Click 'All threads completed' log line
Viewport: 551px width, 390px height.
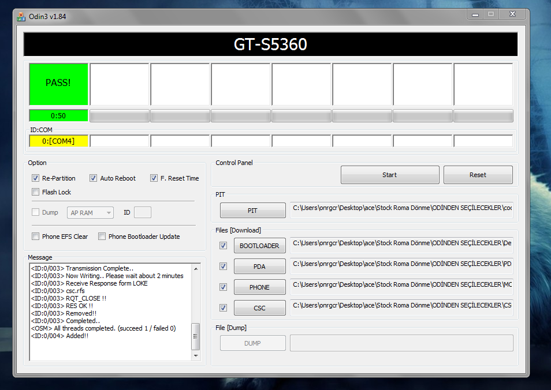[103, 328]
